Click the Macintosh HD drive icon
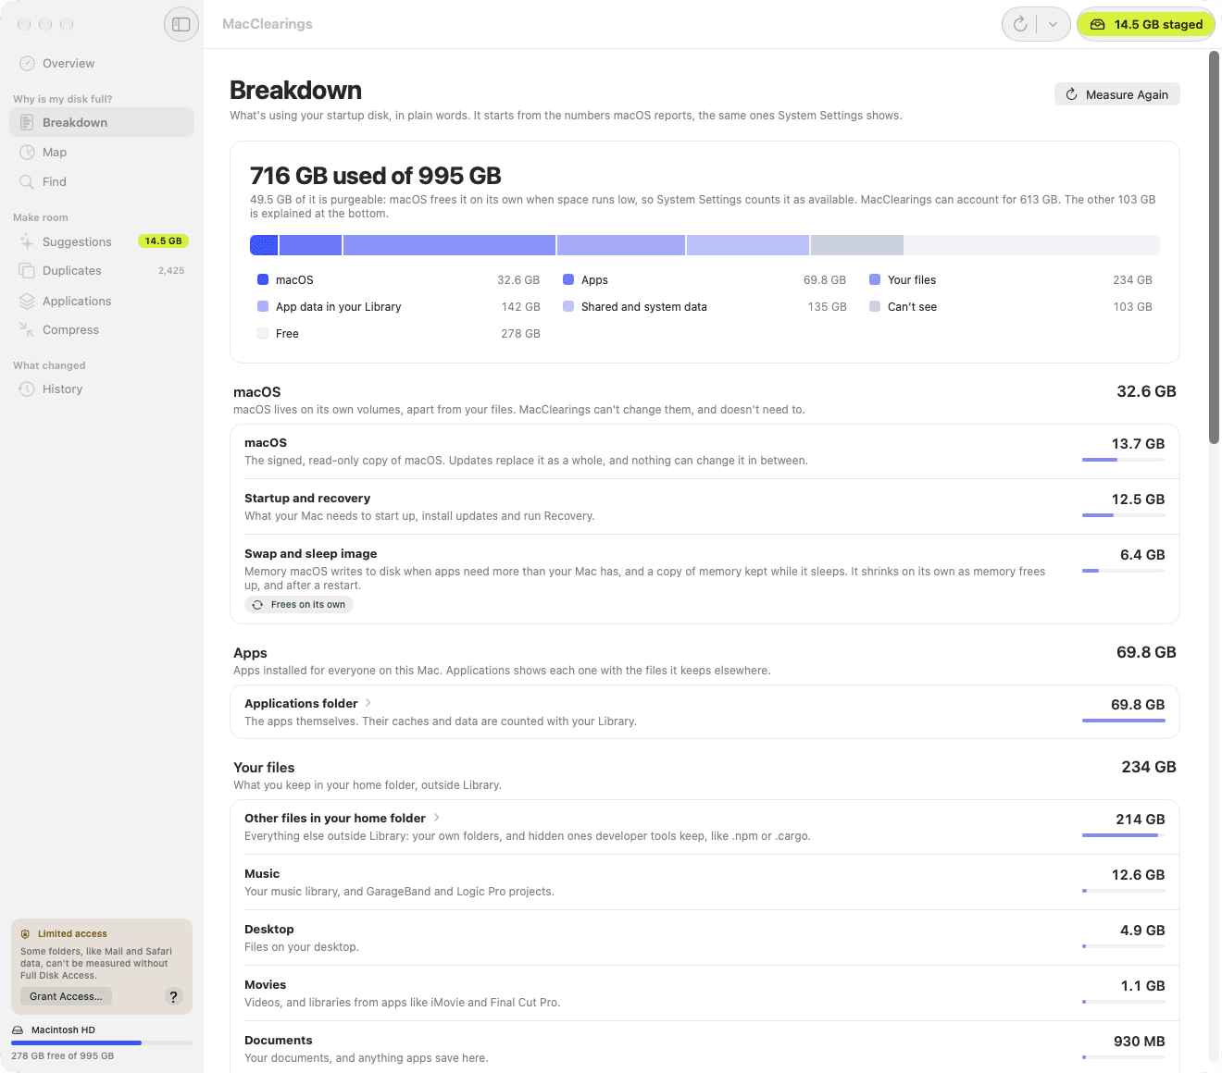This screenshot has width=1222, height=1073. [18, 1030]
